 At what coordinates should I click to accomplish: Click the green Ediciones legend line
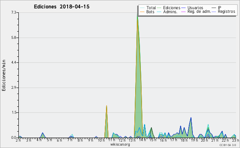click(x=159, y=8)
